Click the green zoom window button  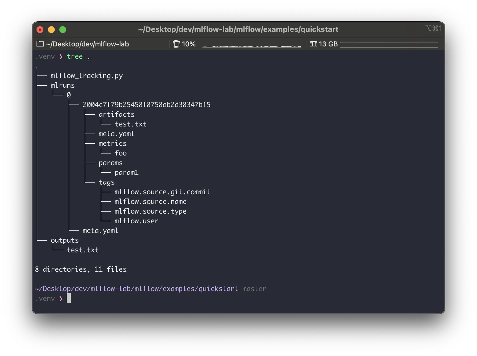pos(63,30)
